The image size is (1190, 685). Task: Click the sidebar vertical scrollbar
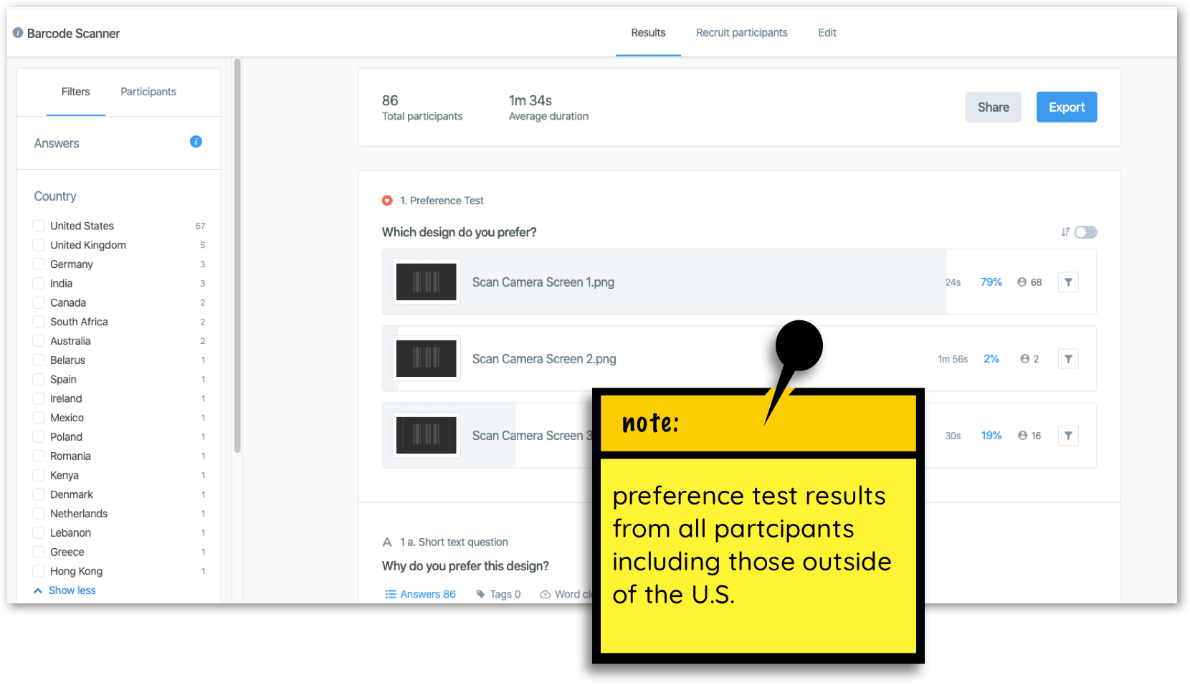pos(237,256)
